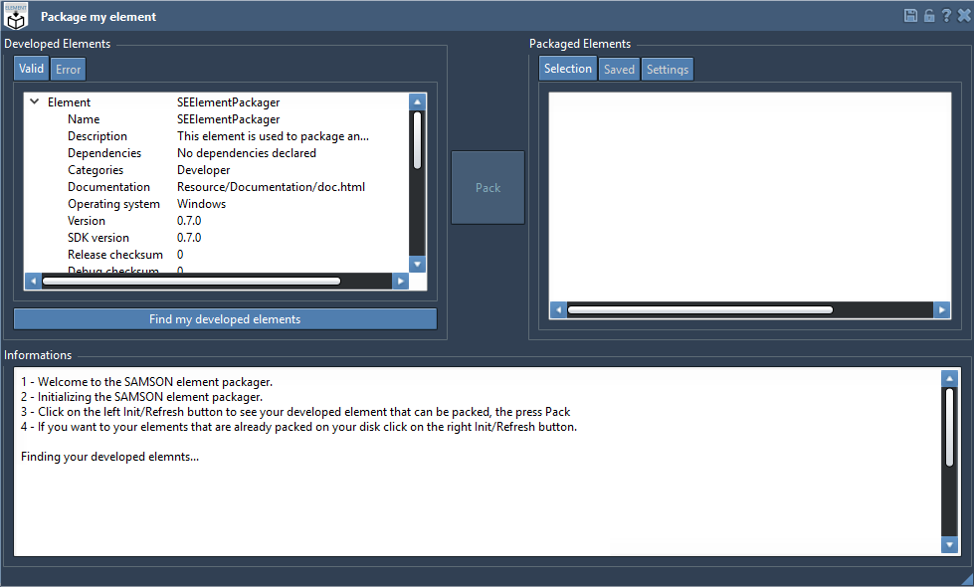This screenshot has height=587, width=974.
Task: Select the Selection tab
Action: click(x=568, y=69)
